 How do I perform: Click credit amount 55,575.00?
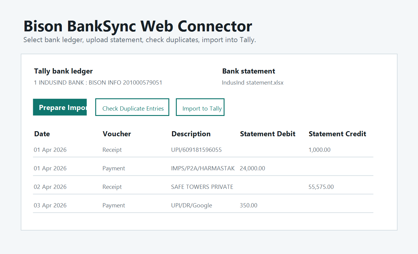pyautogui.click(x=321, y=187)
